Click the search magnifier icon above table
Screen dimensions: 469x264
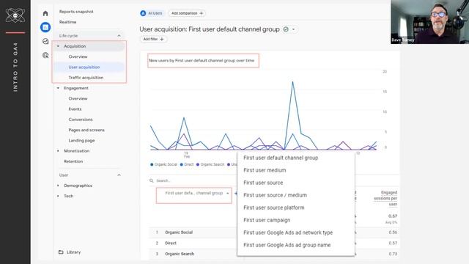pos(152,180)
